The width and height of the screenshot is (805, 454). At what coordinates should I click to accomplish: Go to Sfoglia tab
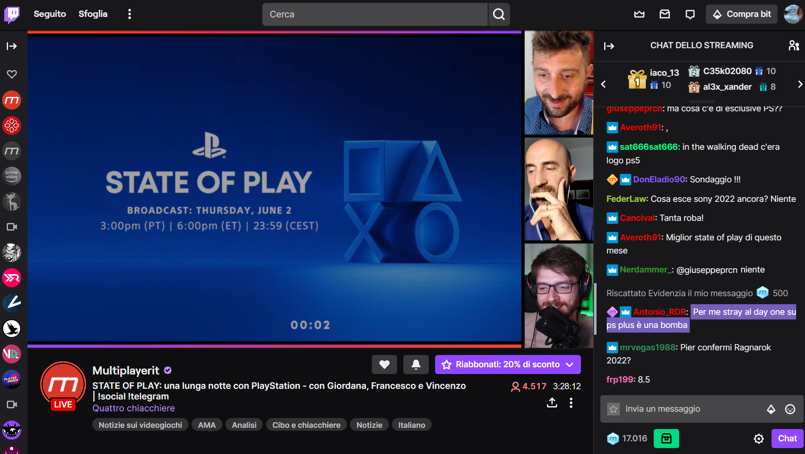tap(93, 14)
